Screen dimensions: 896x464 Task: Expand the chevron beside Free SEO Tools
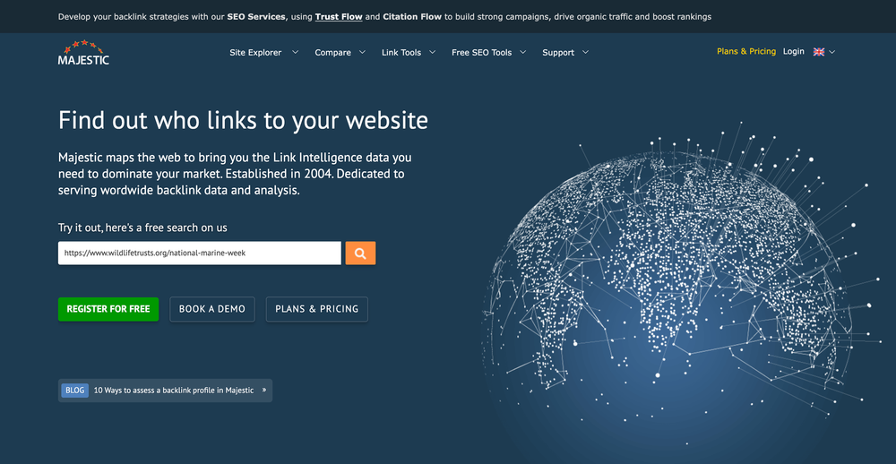(523, 52)
